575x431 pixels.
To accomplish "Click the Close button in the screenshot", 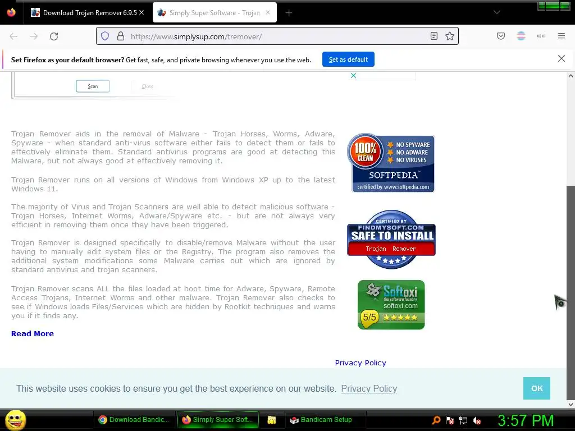I will 148,86.
